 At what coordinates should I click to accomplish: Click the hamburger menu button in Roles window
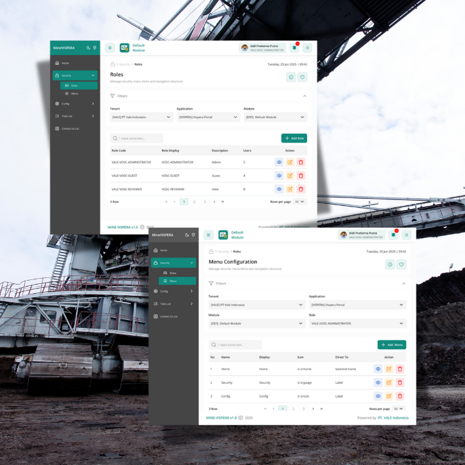pos(110,48)
